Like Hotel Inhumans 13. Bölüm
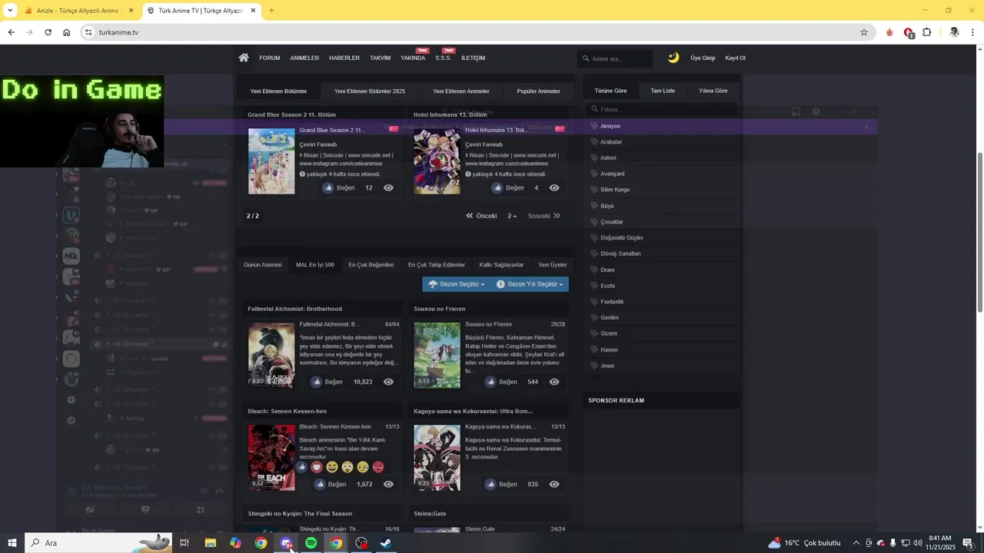This screenshot has width=984, height=553. [x=507, y=187]
